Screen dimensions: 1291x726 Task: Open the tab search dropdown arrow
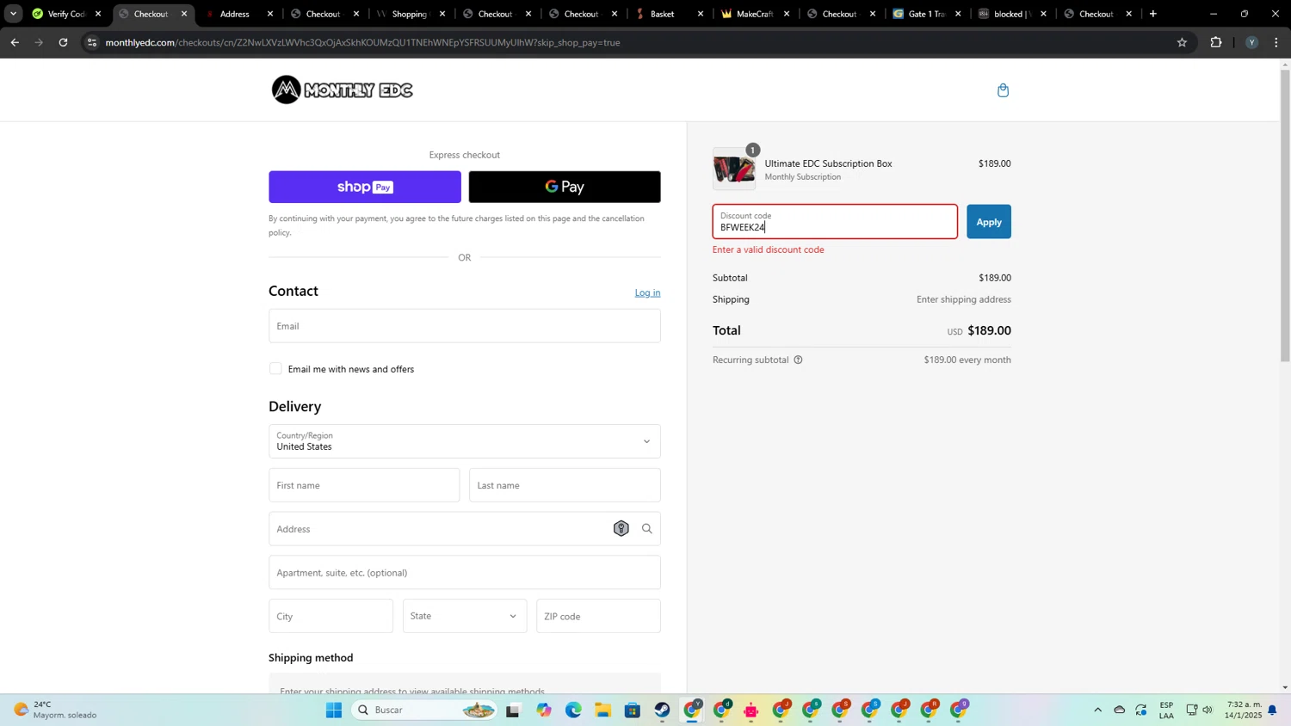coord(13,14)
